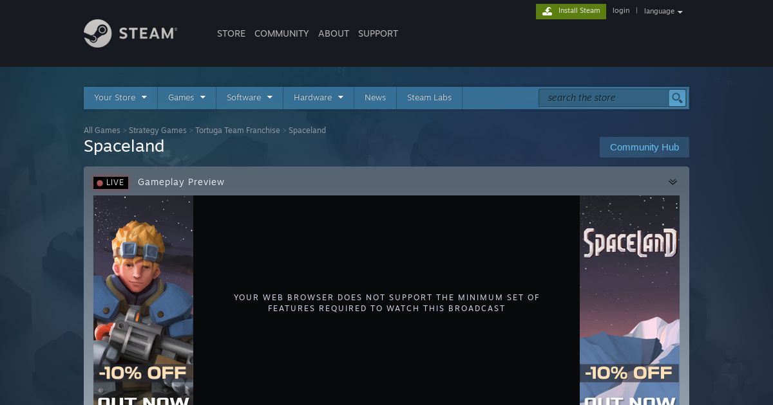Screen dimensions: 773x405
Task: Click the login link
Action: click(x=621, y=10)
